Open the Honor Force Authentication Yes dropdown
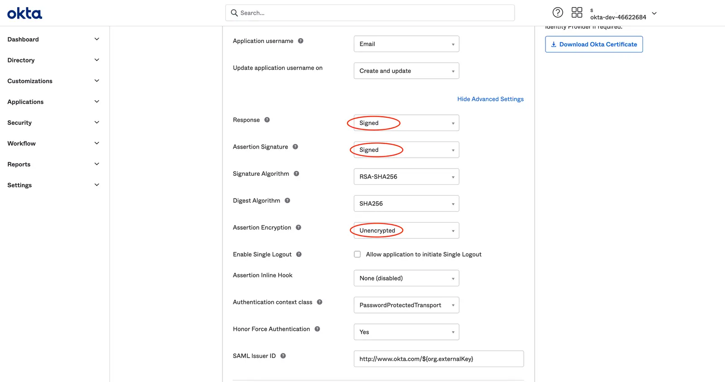The image size is (725, 382). pyautogui.click(x=406, y=332)
